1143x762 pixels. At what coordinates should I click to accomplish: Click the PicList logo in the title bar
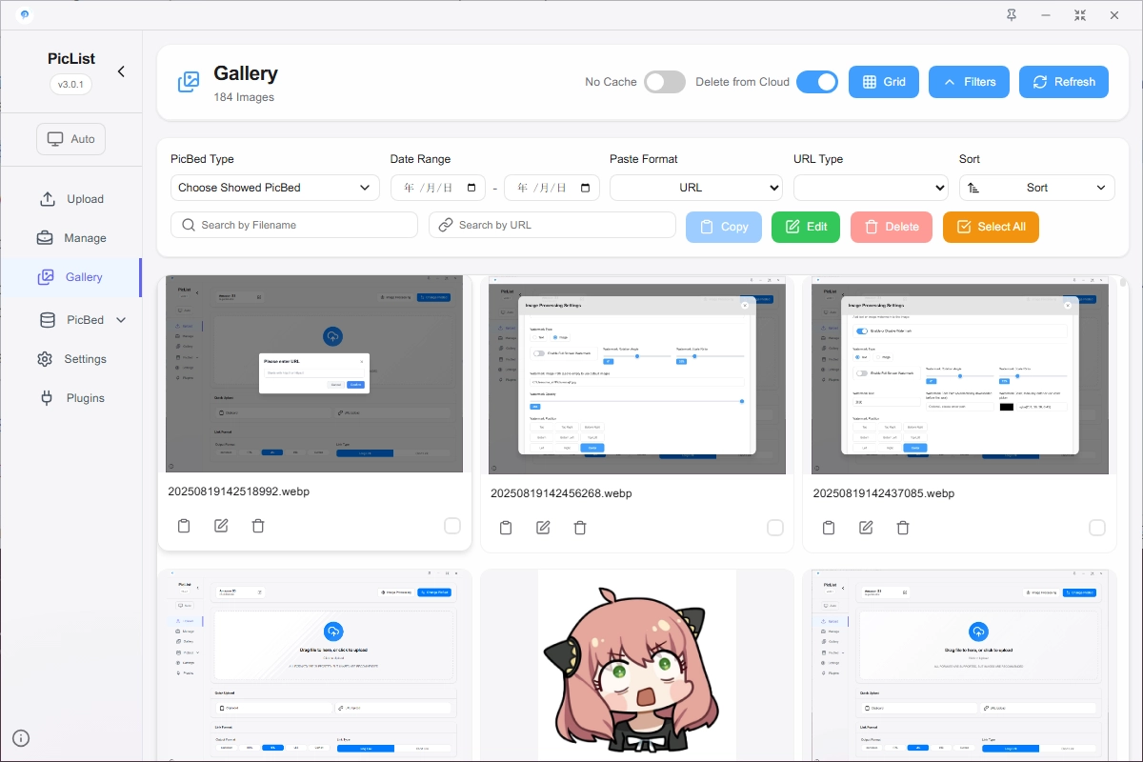pos(24,15)
